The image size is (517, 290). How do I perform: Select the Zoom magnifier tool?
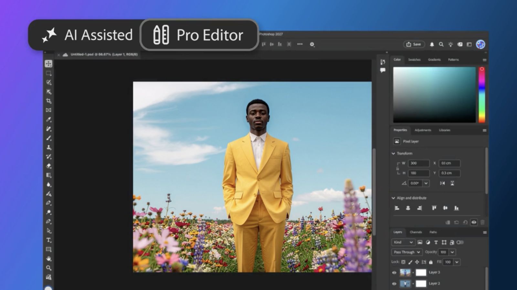pos(48,268)
